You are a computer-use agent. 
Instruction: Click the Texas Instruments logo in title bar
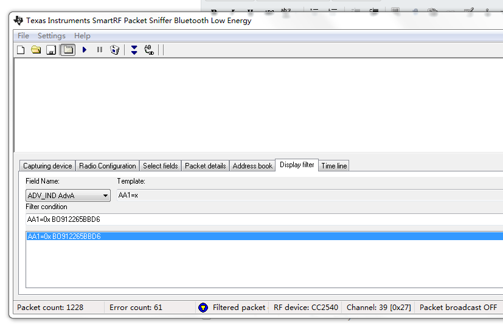pos(19,20)
